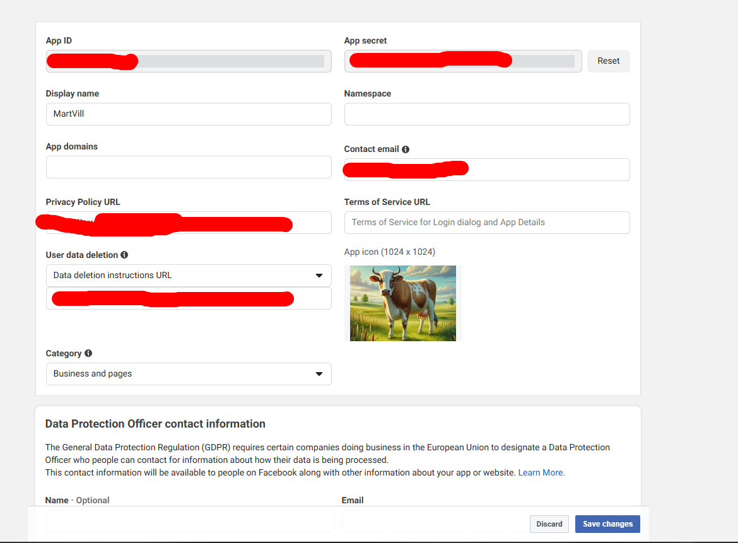The height and width of the screenshot is (543, 738).
Task: Click the App secret field
Action: click(462, 61)
